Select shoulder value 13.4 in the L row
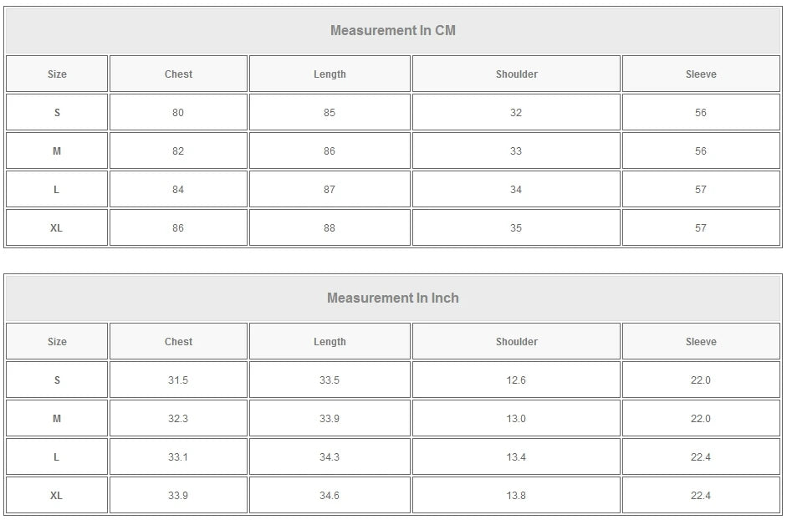787x520 pixels. [516, 457]
